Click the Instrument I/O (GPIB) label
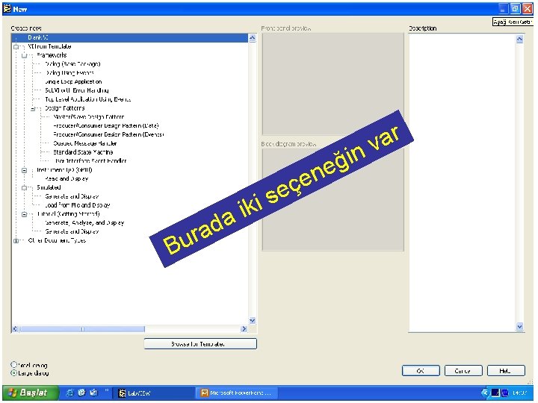Screen dimensions: 538x403 click(x=64, y=170)
